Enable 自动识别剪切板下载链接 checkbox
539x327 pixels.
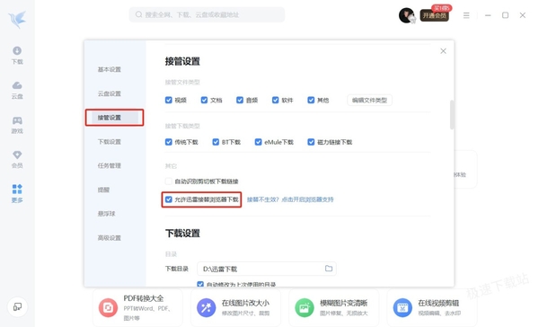pos(169,181)
